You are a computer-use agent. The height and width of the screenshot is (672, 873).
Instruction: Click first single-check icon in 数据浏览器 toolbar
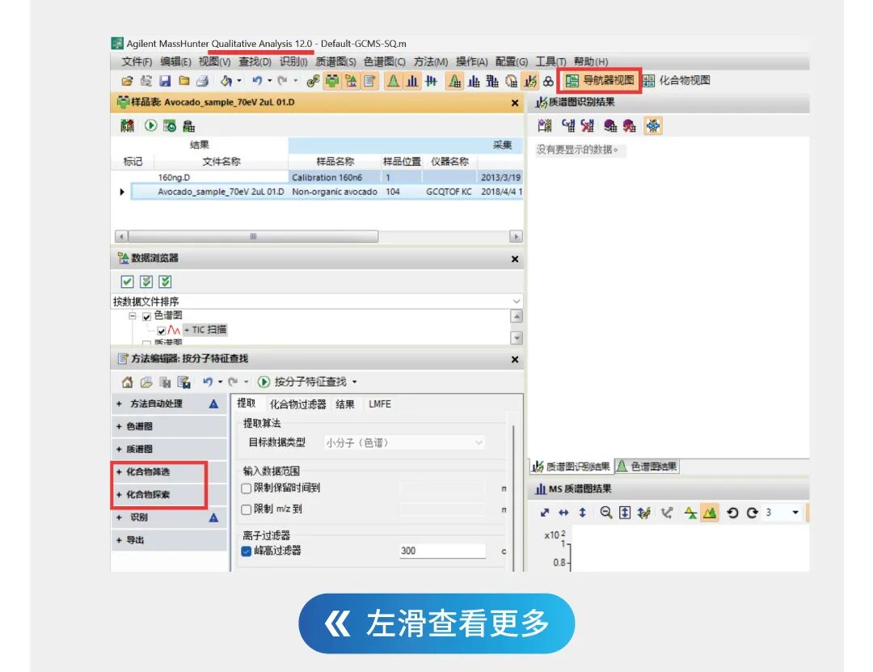point(127,282)
